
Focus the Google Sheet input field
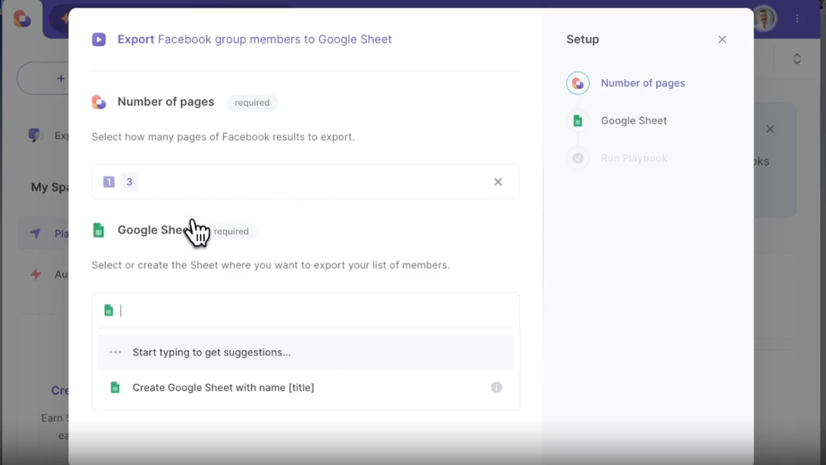pos(305,310)
